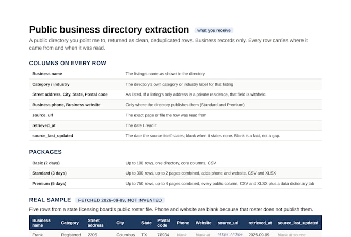Click 'The directory's own category or industry label' text
This screenshot has height=237, width=351.
click(179, 84)
